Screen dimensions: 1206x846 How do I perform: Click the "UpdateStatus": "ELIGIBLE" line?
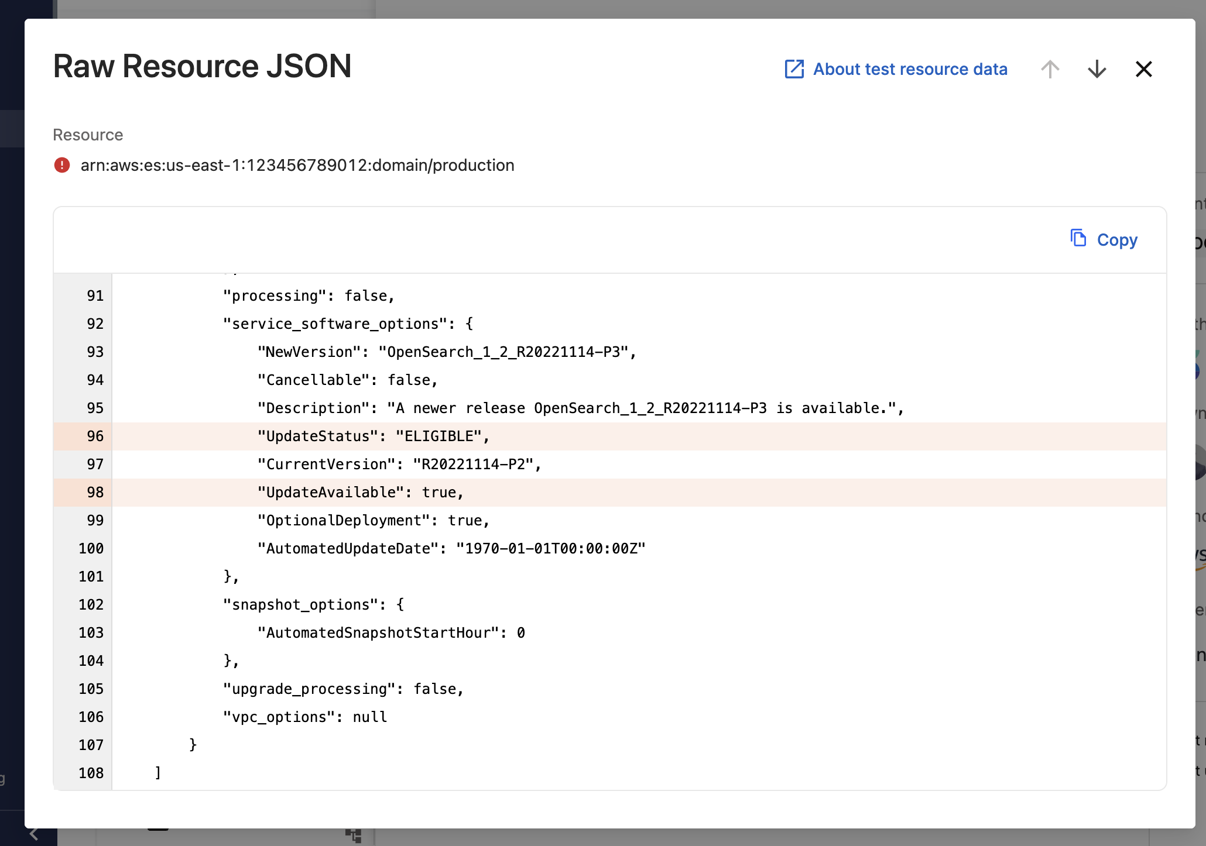[x=373, y=436]
